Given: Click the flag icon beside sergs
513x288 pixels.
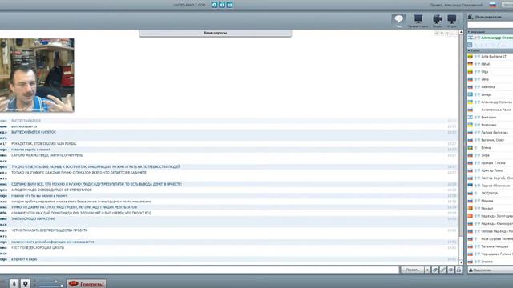Looking at the screenshot, I should point(471,94).
